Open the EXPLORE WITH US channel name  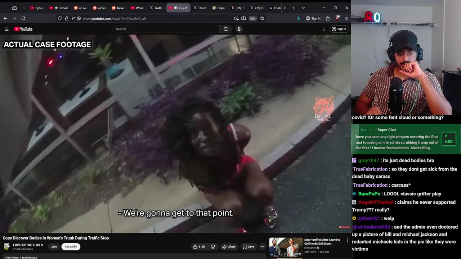[26, 245]
